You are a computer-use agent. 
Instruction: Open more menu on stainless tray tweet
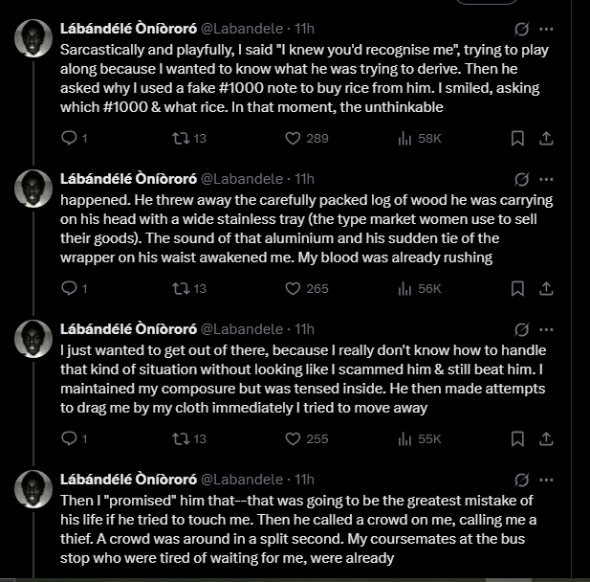coord(546,179)
